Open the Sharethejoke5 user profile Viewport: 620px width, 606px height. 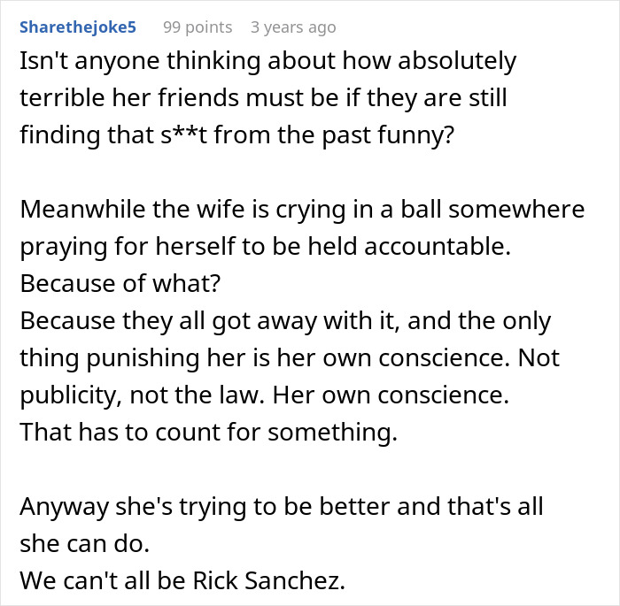pos(78,27)
